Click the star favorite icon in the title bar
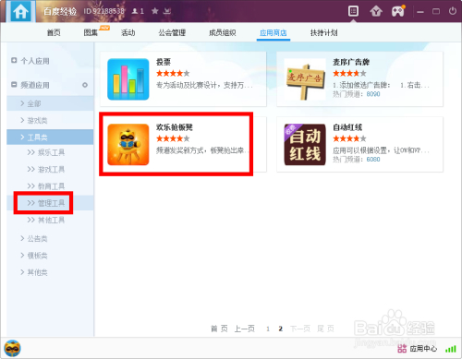This screenshot has width=462, height=359. click(155, 11)
